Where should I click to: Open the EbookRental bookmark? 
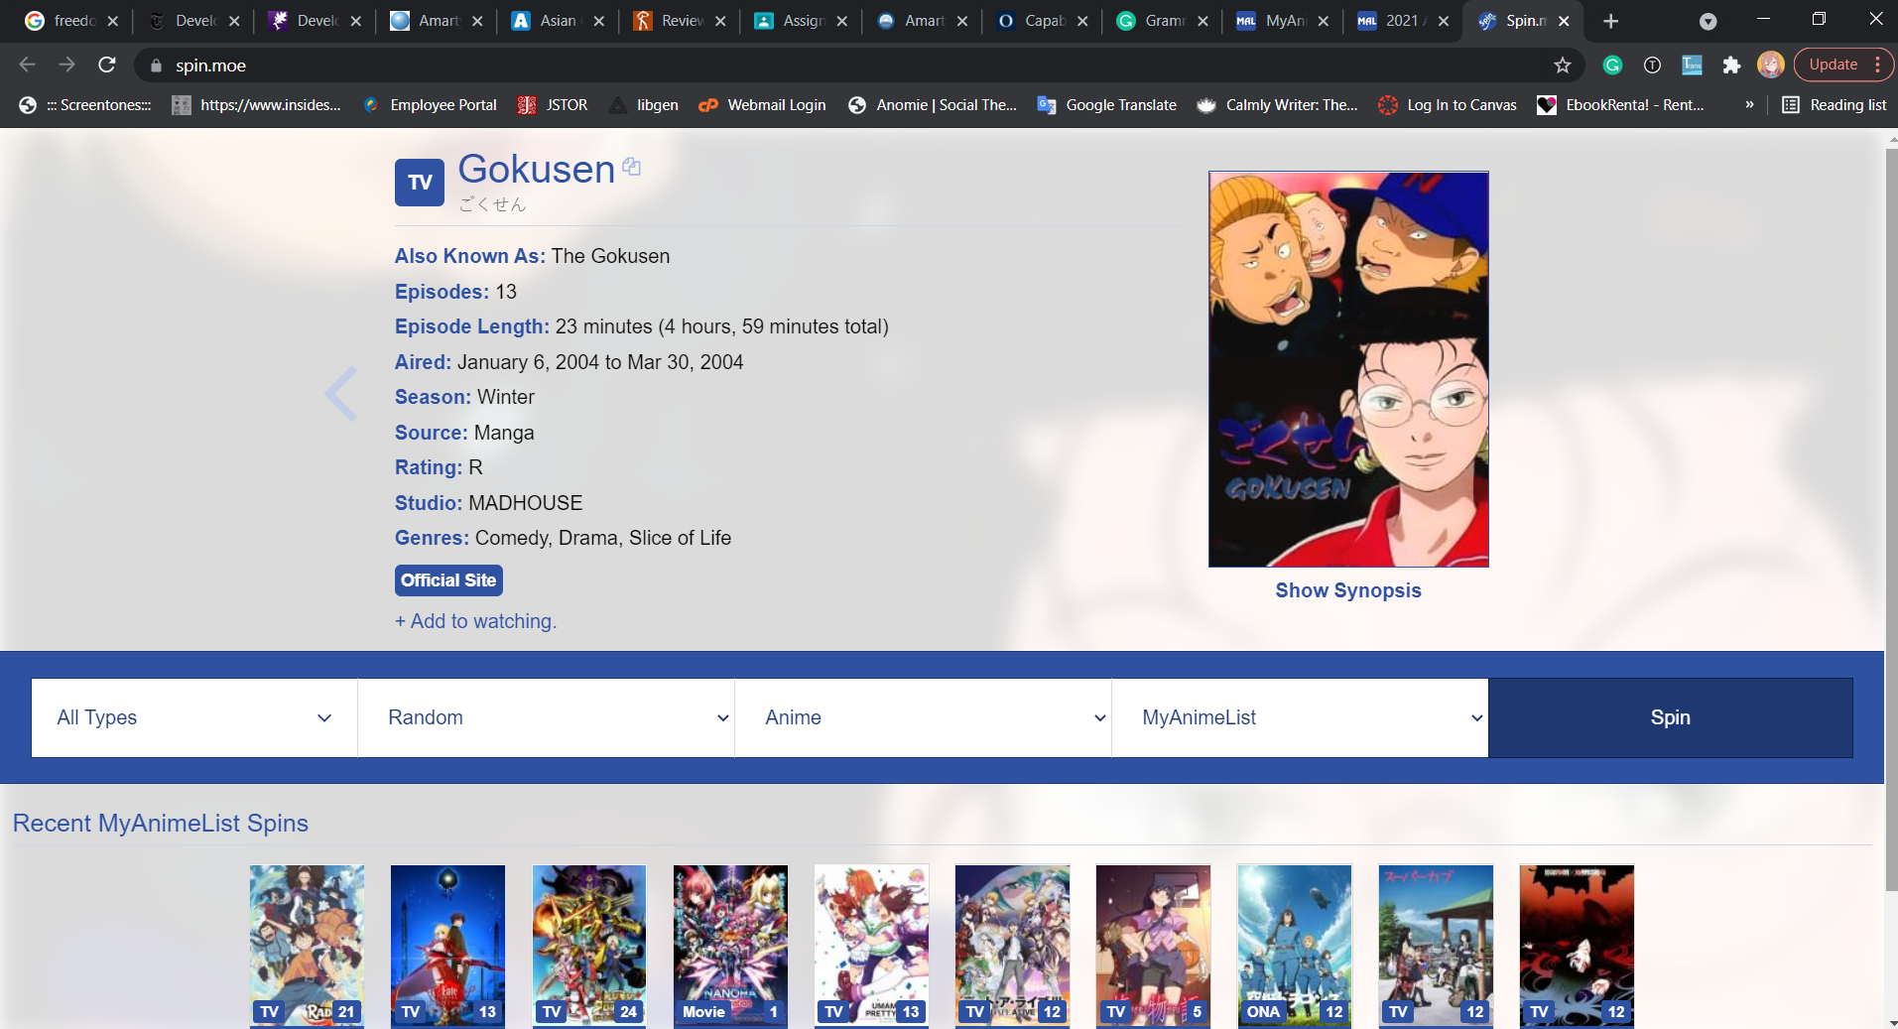[x=1620, y=104]
